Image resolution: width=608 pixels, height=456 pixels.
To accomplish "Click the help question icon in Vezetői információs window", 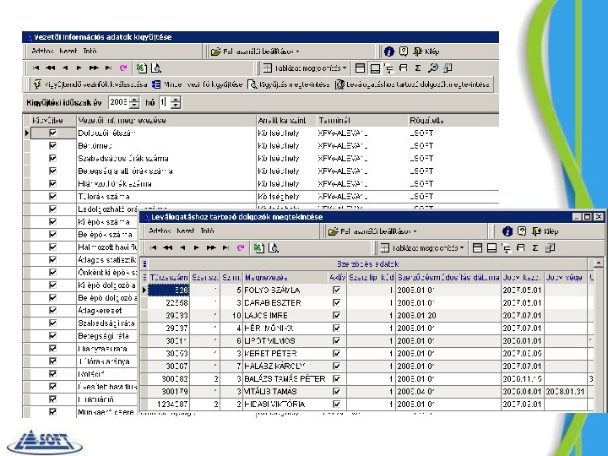I will 404,52.
